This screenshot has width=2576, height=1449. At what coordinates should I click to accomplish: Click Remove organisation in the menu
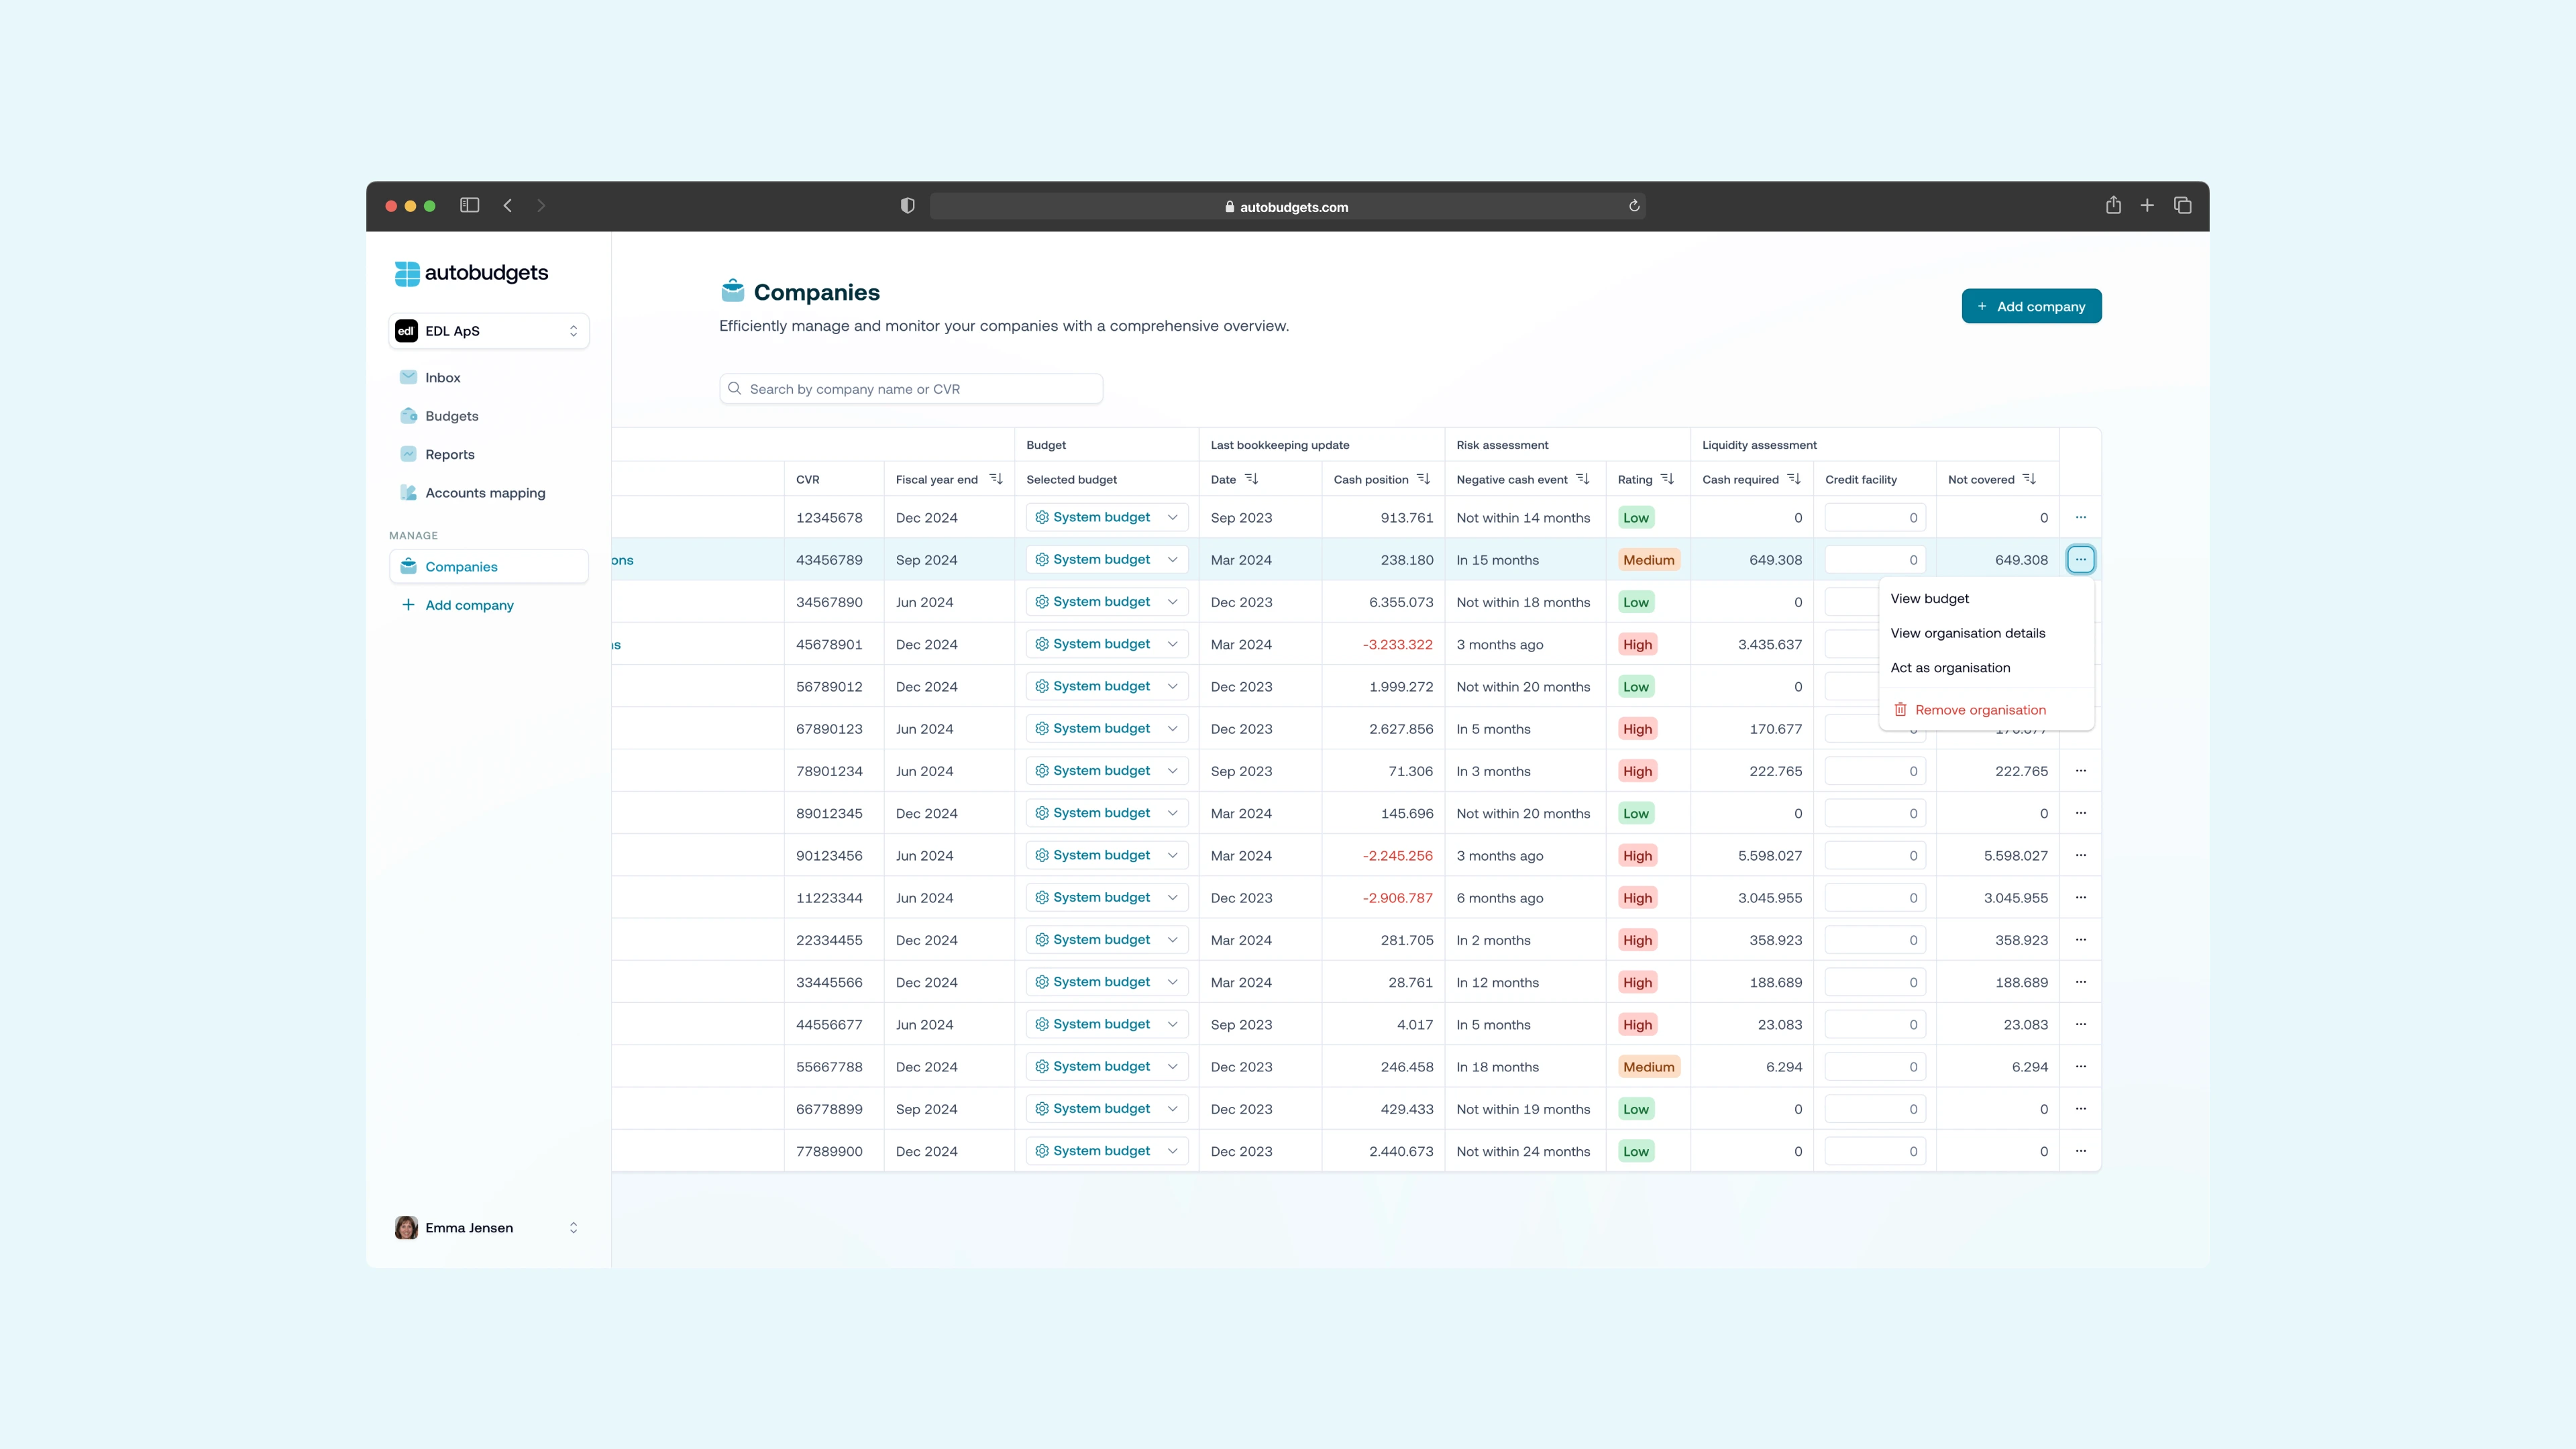tap(1979, 710)
